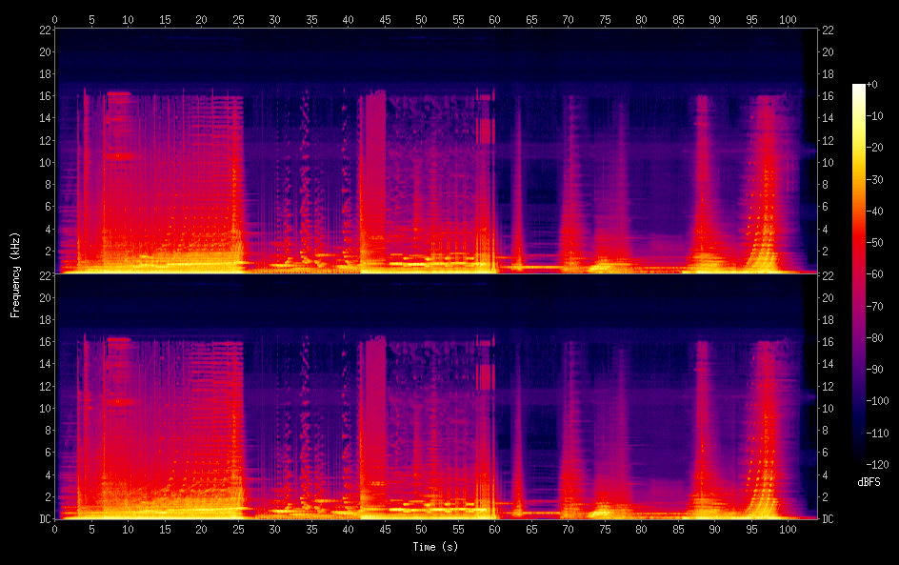Image resolution: width=899 pixels, height=565 pixels.
Task: Click the DC label on the bottom-left frequency axis
Action: 44,519
